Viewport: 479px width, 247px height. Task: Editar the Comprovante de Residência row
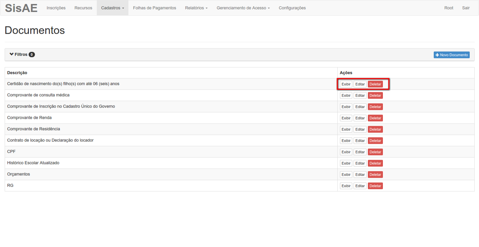[x=360, y=129]
